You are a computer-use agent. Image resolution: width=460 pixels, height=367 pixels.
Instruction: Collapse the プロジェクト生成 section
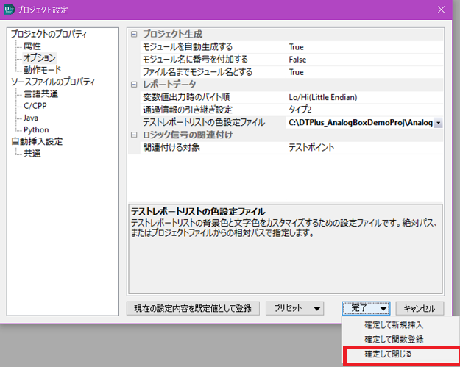(x=133, y=35)
